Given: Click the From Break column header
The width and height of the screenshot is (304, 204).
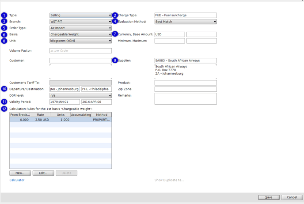Looking at the screenshot, I should (20, 115).
